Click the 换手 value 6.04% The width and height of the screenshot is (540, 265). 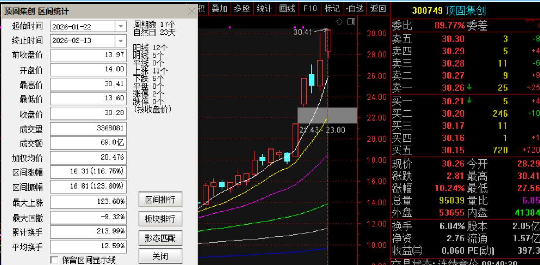coord(453,226)
